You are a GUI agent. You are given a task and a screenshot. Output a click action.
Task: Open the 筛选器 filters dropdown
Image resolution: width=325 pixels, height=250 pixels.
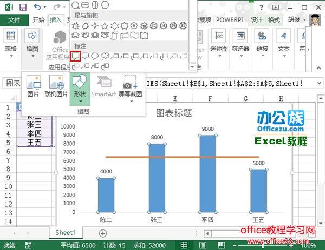click(240, 43)
